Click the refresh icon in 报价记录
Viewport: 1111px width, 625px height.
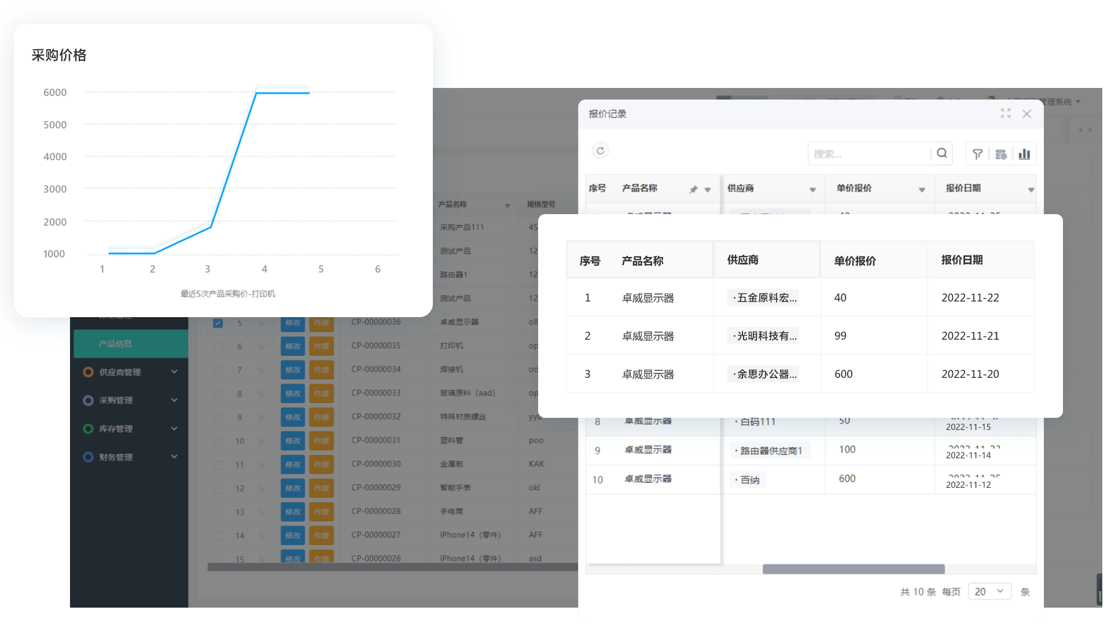(x=602, y=150)
